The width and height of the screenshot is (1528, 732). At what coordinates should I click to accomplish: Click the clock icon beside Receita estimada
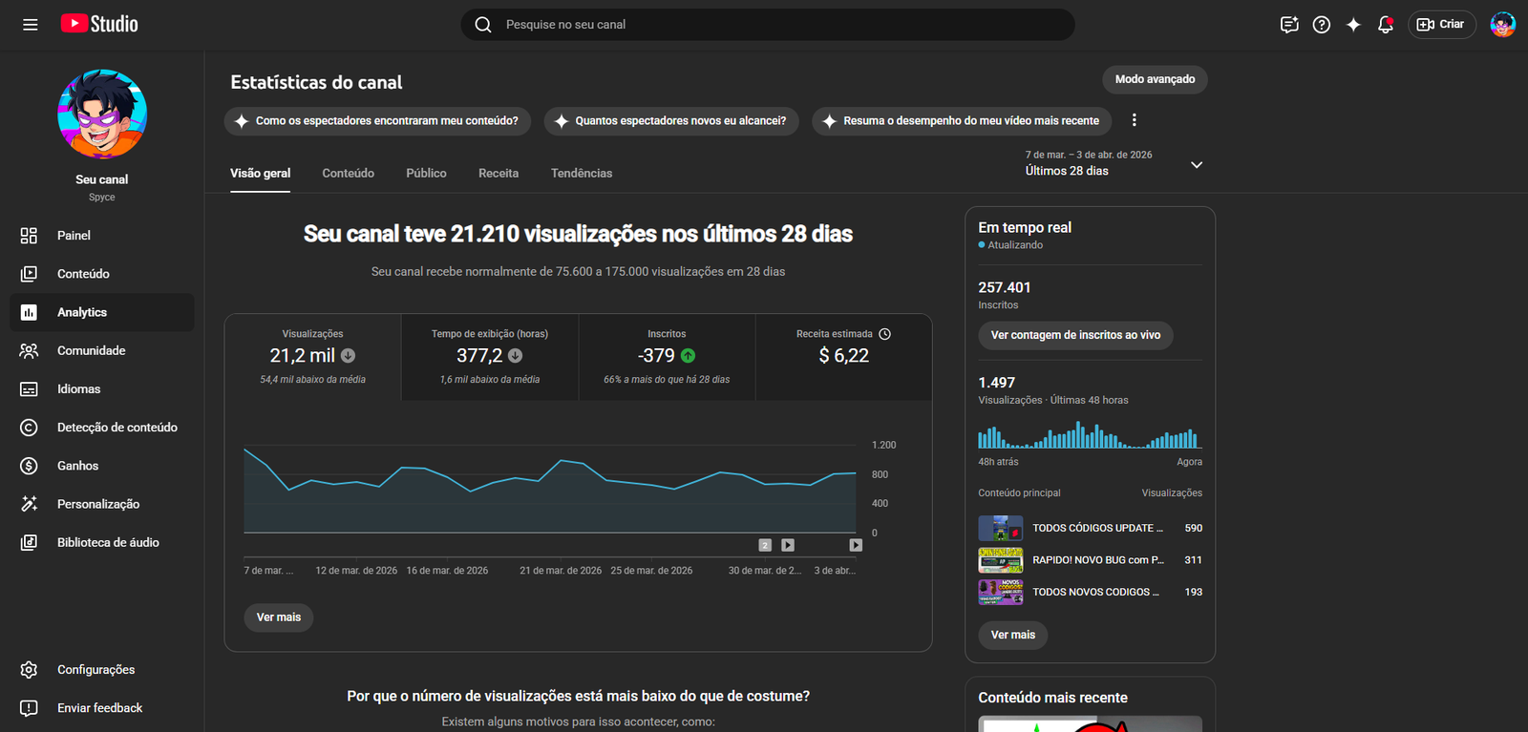(884, 334)
